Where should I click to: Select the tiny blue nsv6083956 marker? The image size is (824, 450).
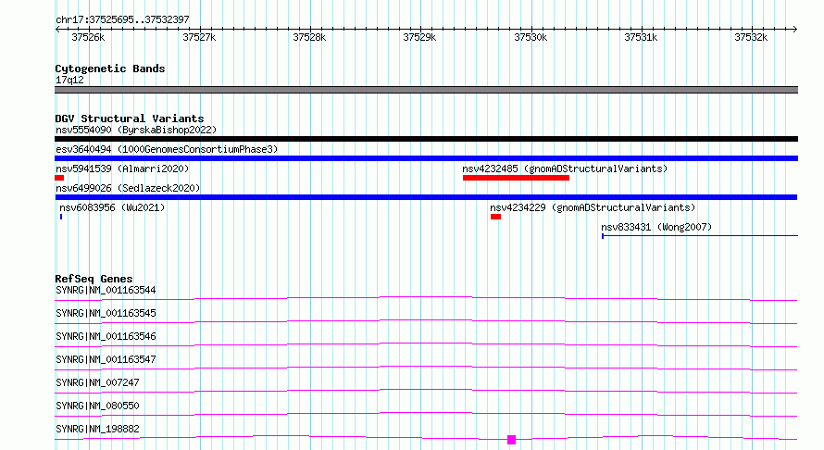tap(61, 217)
